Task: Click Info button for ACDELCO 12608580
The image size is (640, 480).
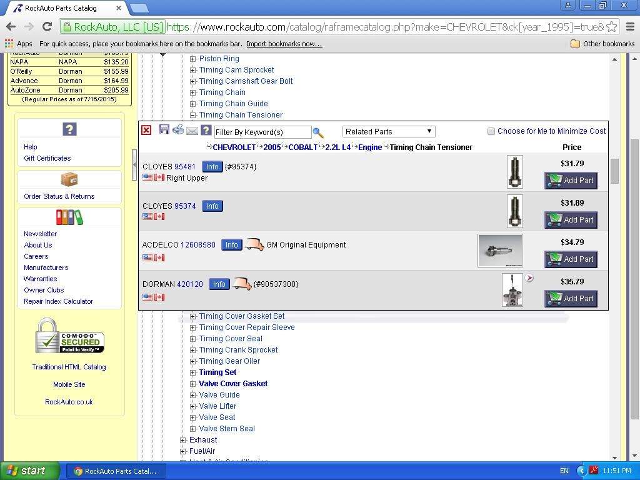Action: click(231, 245)
